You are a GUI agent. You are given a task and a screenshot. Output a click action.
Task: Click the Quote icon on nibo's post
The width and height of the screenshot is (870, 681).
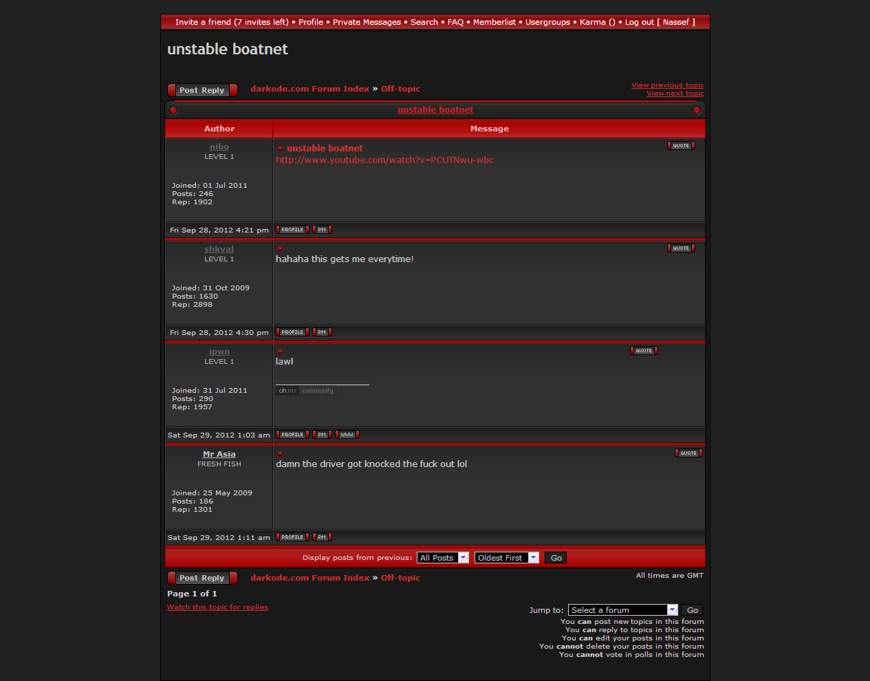point(681,146)
